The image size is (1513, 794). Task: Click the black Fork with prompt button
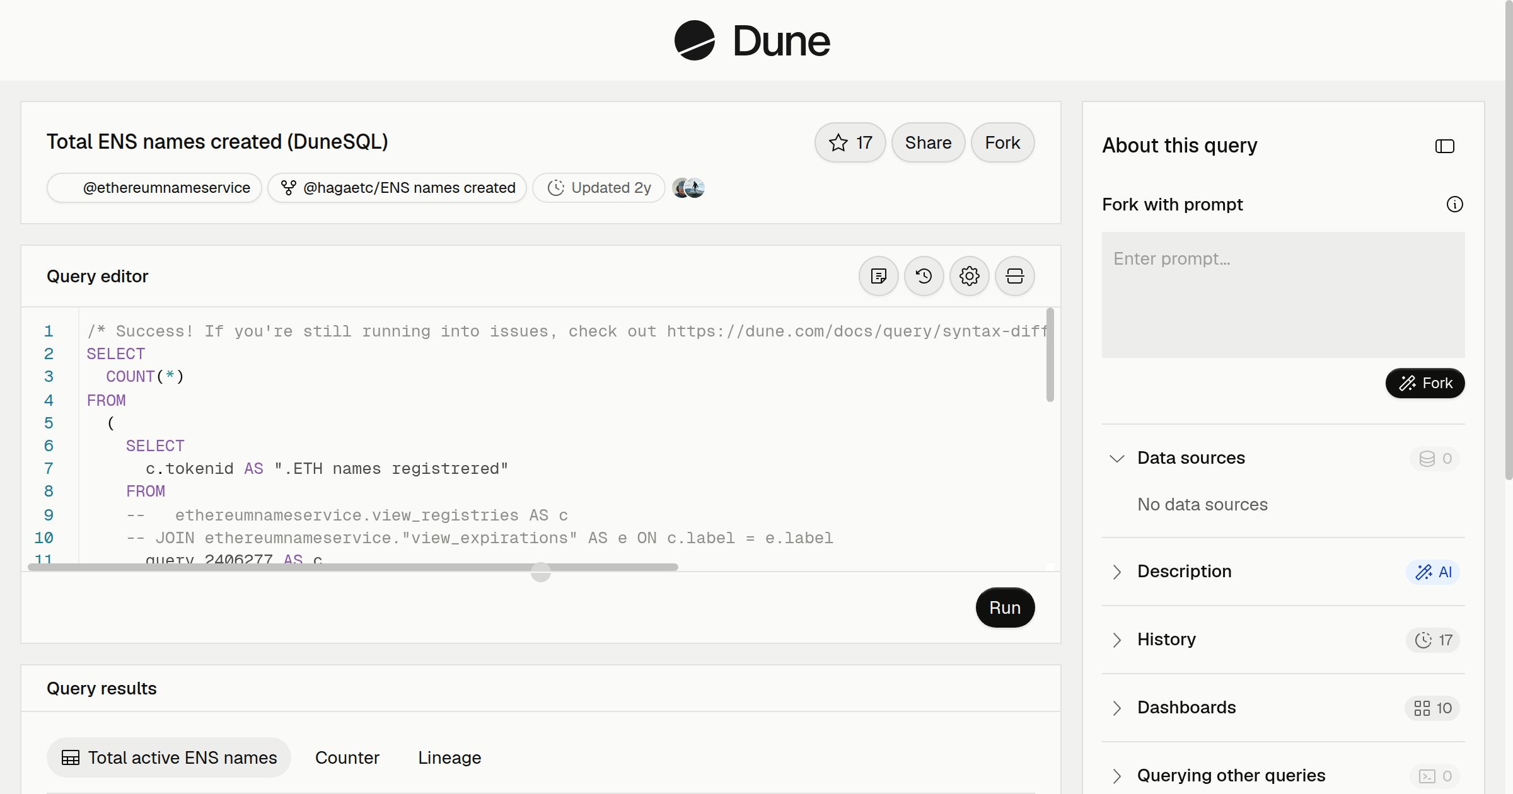[x=1425, y=383]
